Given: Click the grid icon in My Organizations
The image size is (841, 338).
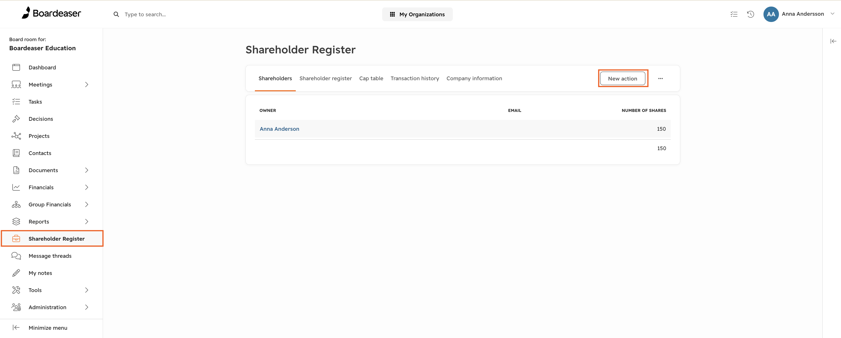Looking at the screenshot, I should point(392,14).
